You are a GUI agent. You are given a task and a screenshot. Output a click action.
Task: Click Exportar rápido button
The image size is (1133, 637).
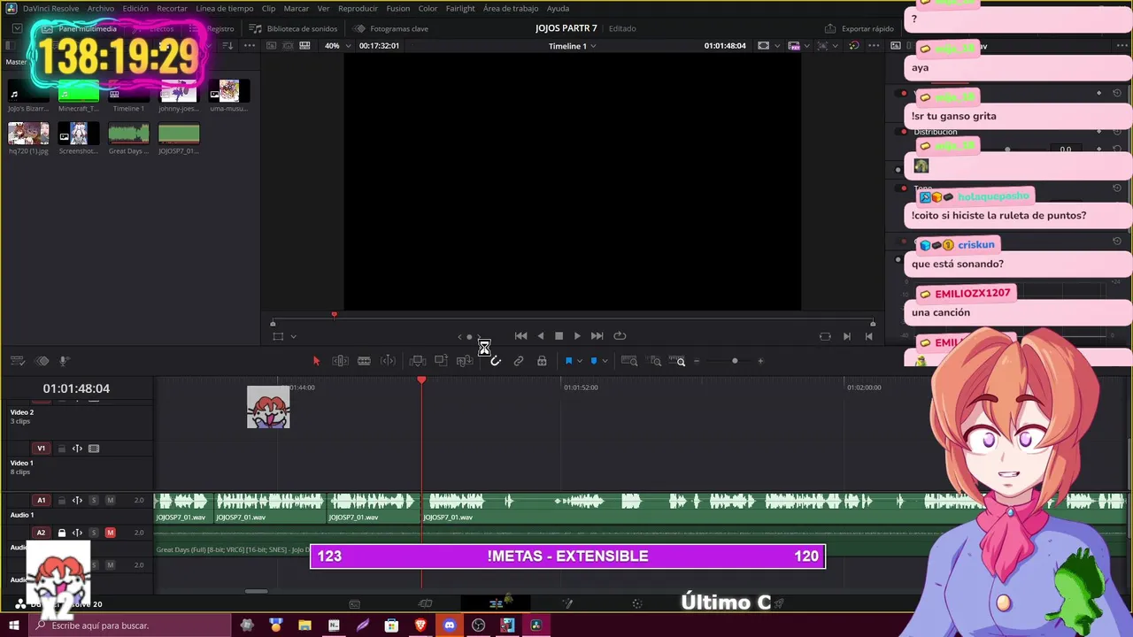pos(859,28)
